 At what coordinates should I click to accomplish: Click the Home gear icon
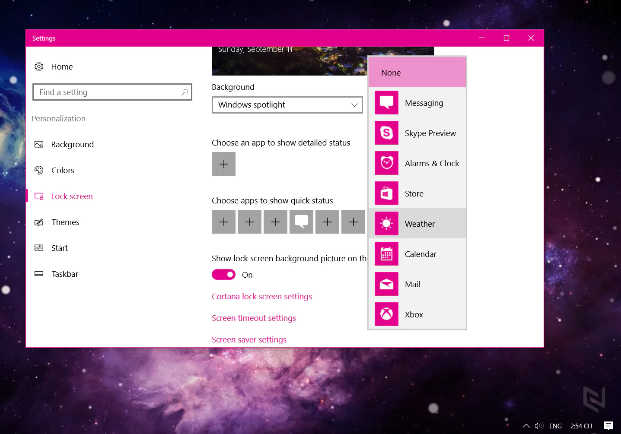tap(39, 67)
